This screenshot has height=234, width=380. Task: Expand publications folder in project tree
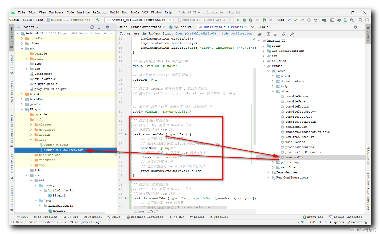pyautogui.click(x=31, y=155)
